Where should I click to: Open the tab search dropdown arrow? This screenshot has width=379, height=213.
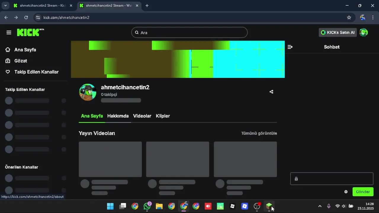coord(5,5)
